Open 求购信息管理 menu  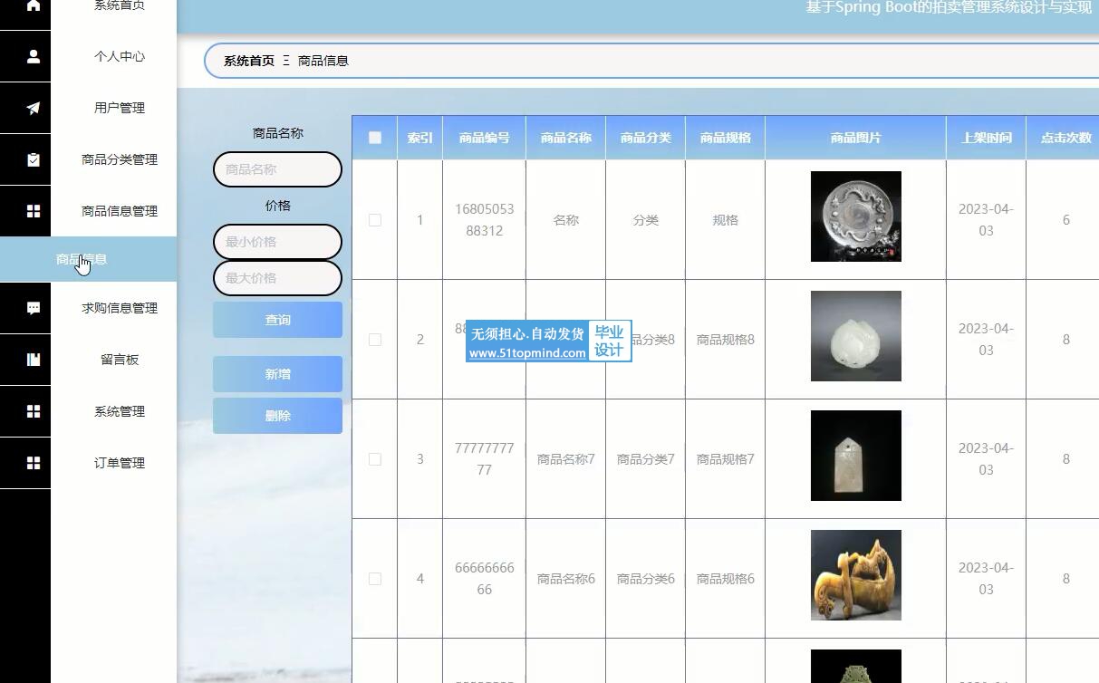120,308
